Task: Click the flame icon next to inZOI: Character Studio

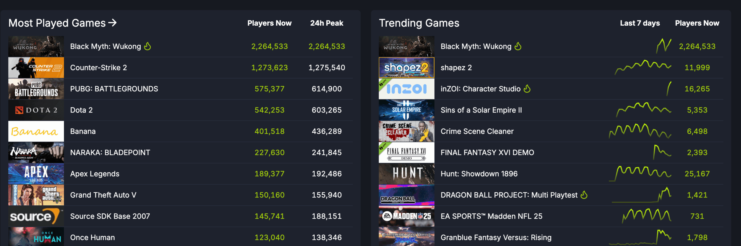Action: [527, 89]
